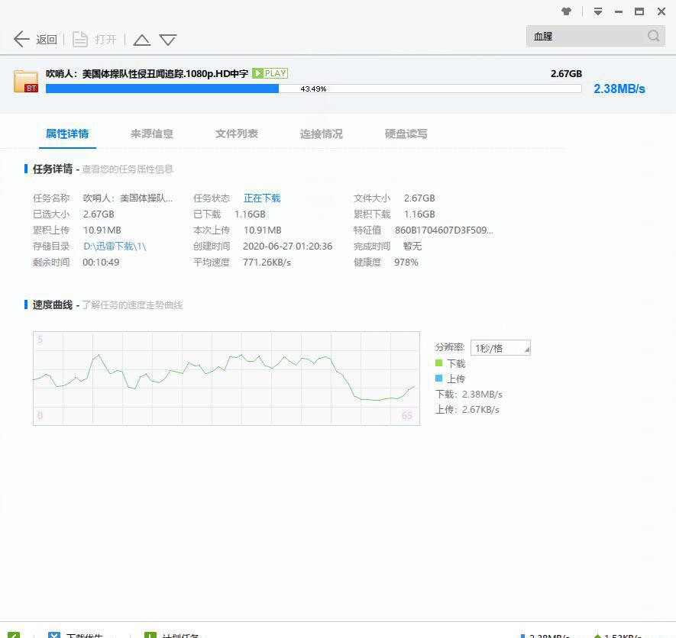The height and width of the screenshot is (638, 676).
Task: Click the health value 978%
Action: point(406,263)
